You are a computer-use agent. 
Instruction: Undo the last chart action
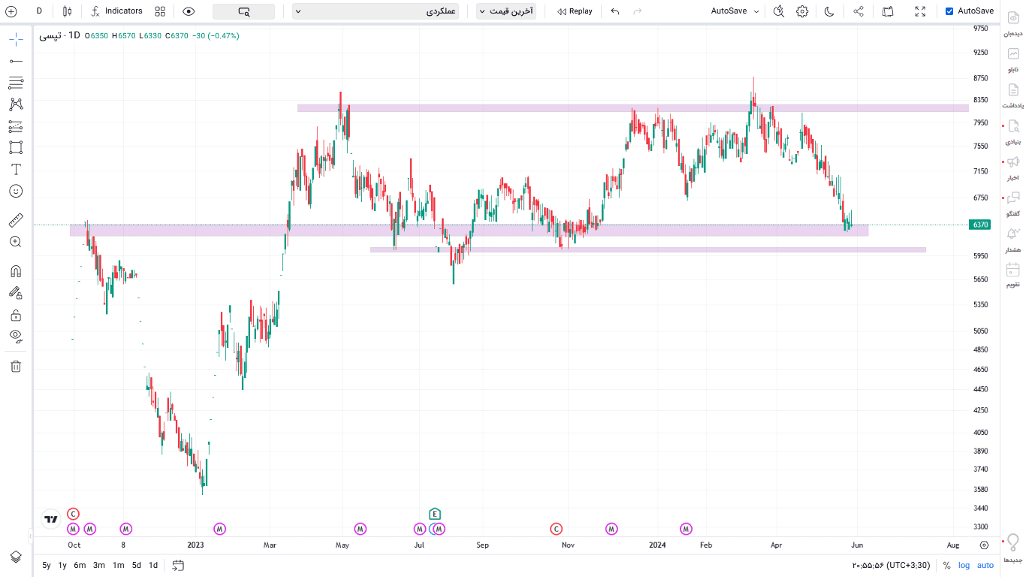[x=615, y=11]
